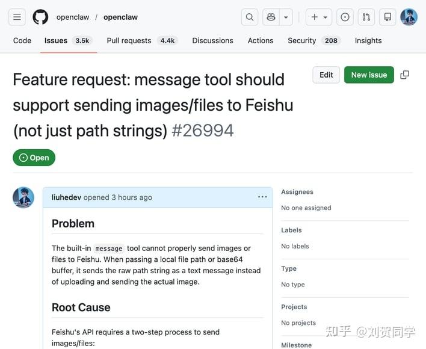426x349 pixels.
Task: Open the liuhedev author link
Action: tap(66, 197)
